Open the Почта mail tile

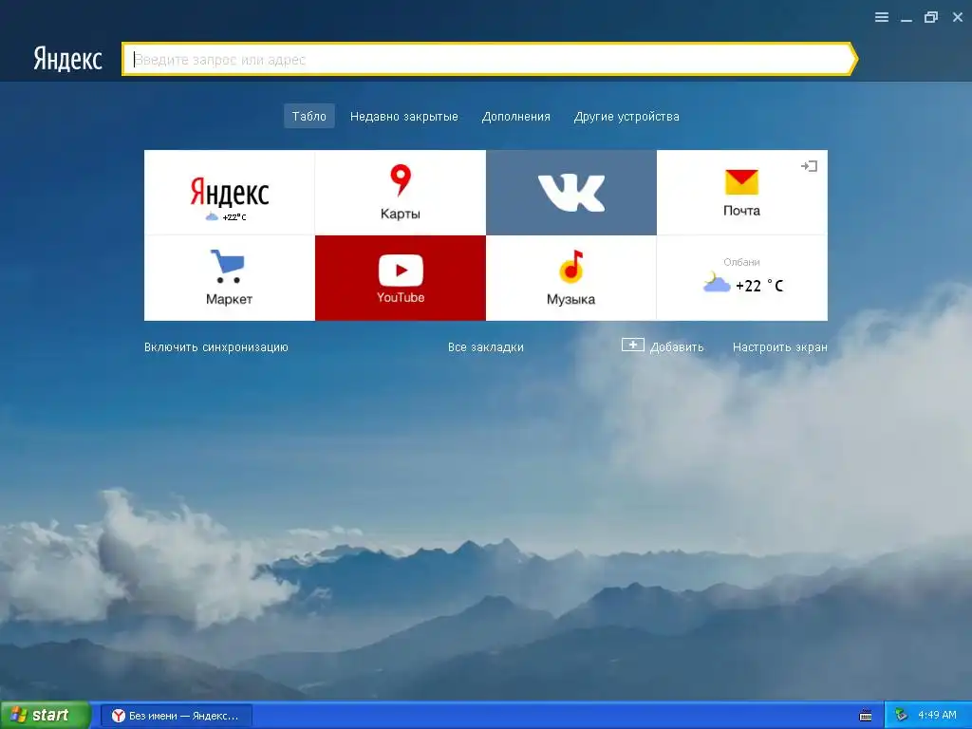click(742, 192)
